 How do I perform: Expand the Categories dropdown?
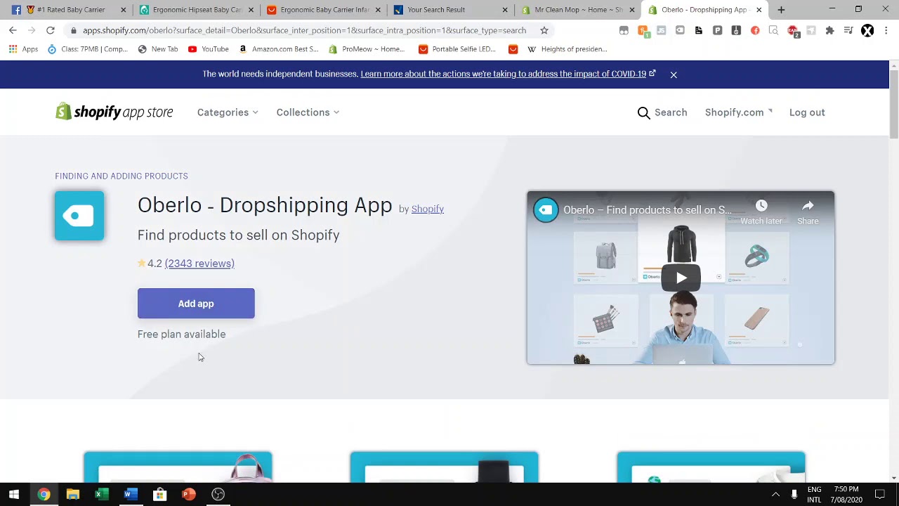[x=228, y=112]
